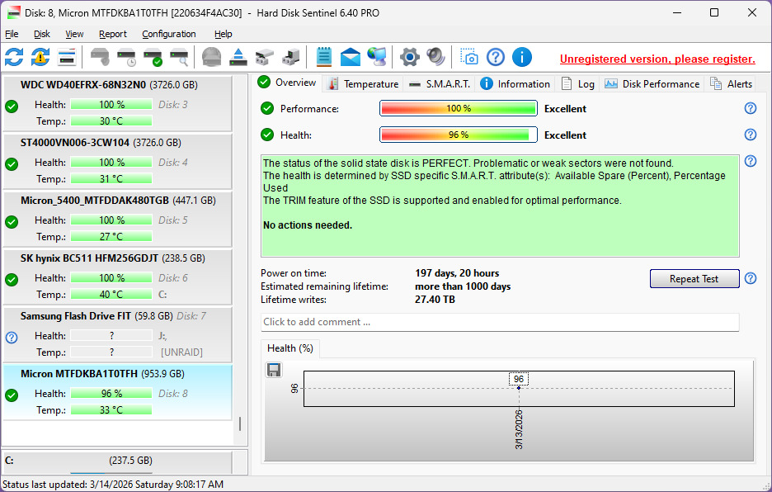Select the Overview tab
Viewport: 772px width, 492px height.
tap(288, 83)
